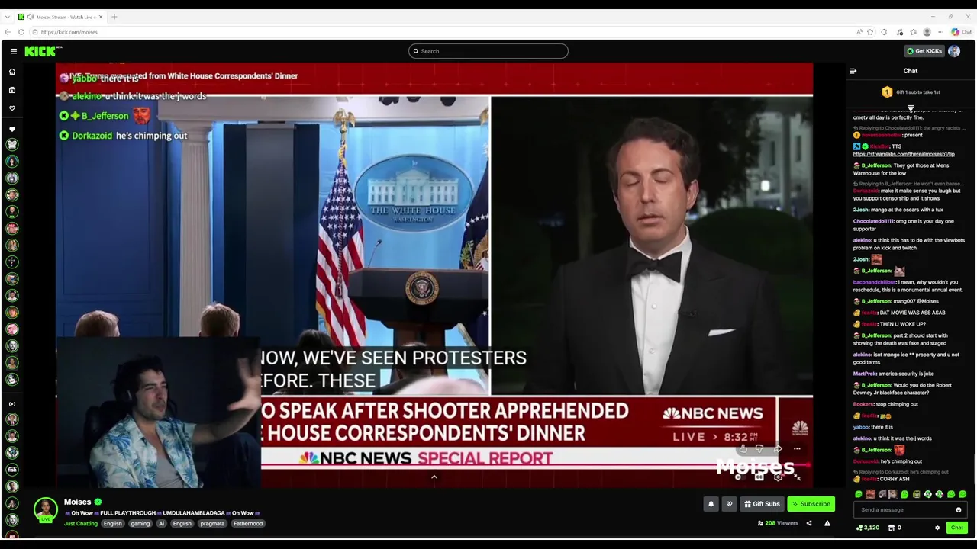Click the Search box

(x=488, y=51)
